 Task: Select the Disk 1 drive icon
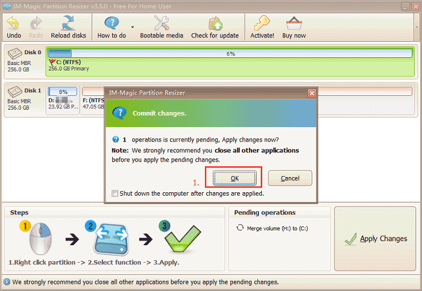tap(15, 92)
